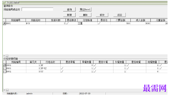Image resolution: width=171 pixels, height=96 pixels.
Task: Select itinerary name cell CC
Action: [50, 71]
